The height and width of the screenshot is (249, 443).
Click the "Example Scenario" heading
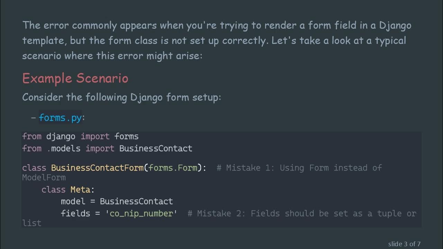tap(75, 78)
